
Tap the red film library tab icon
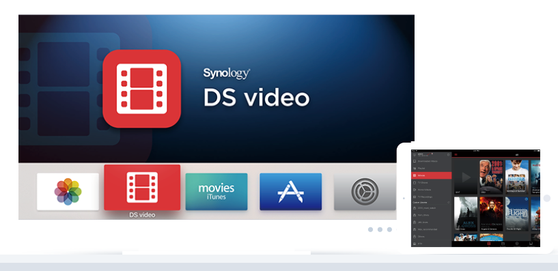[489, 244]
